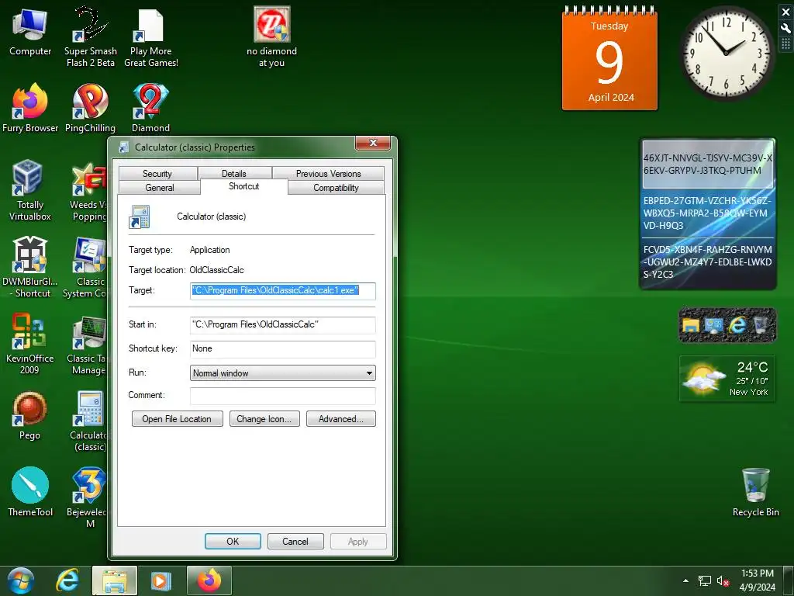The height and width of the screenshot is (596, 794).
Task: Launch Internet Explorer from taskbar
Action: (x=67, y=580)
